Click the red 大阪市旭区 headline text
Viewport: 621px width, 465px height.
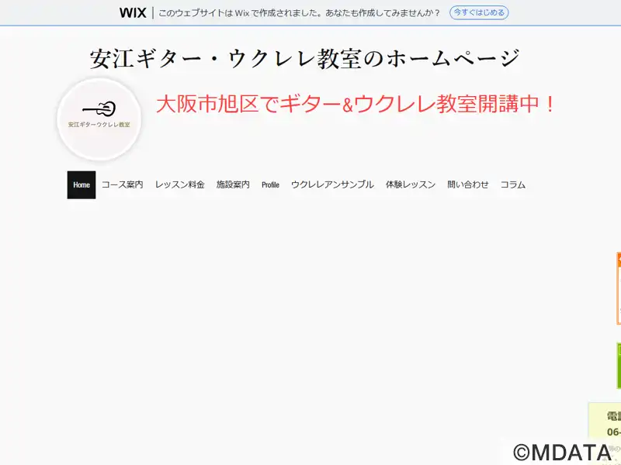click(356, 104)
